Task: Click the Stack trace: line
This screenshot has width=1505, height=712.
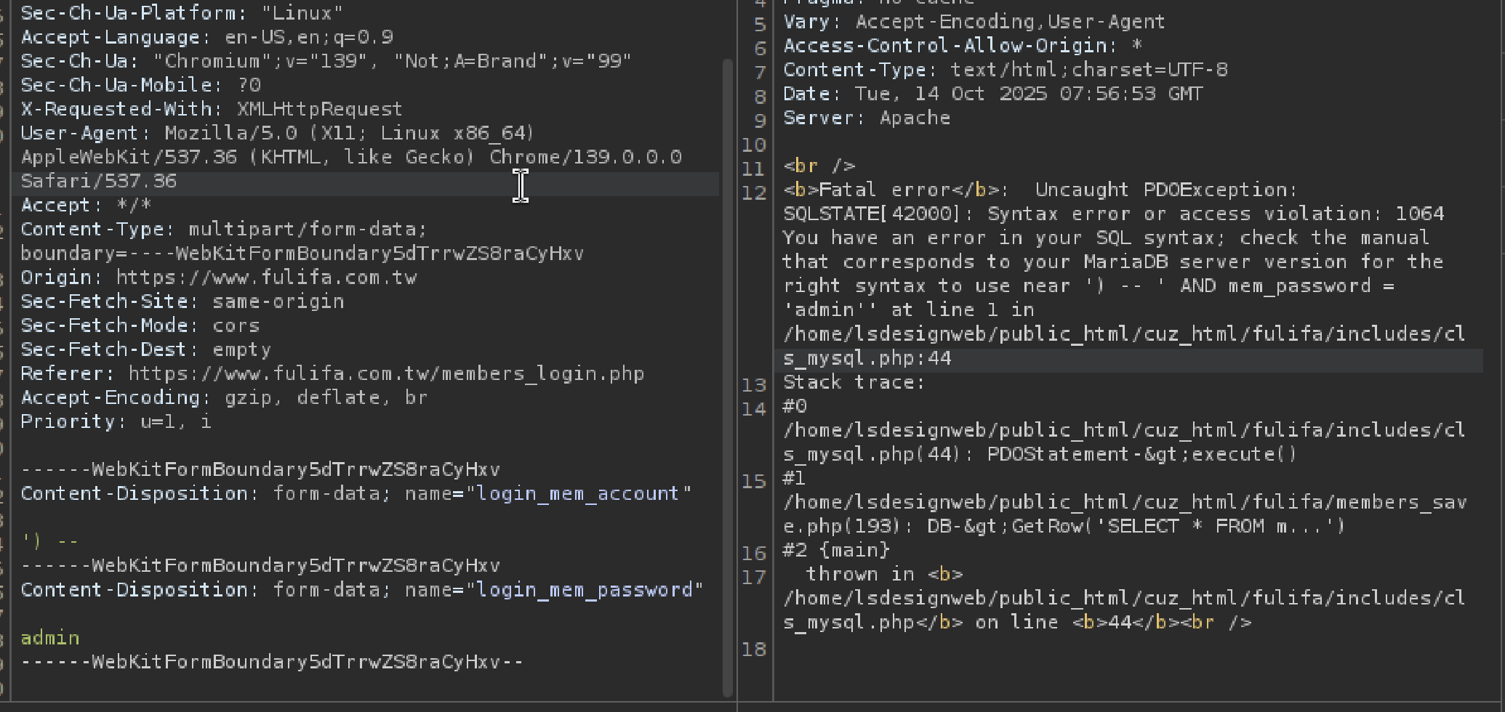Action: 854,382
